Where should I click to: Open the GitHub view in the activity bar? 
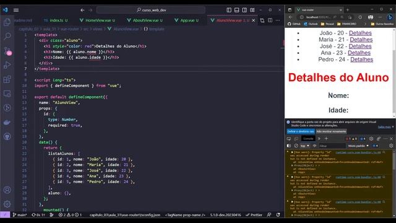(x=7, y=137)
